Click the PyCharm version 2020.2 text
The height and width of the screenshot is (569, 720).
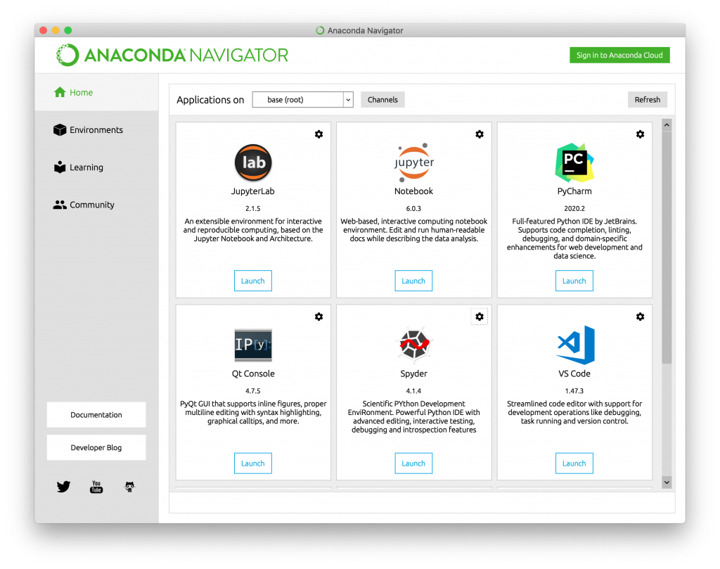click(x=574, y=208)
